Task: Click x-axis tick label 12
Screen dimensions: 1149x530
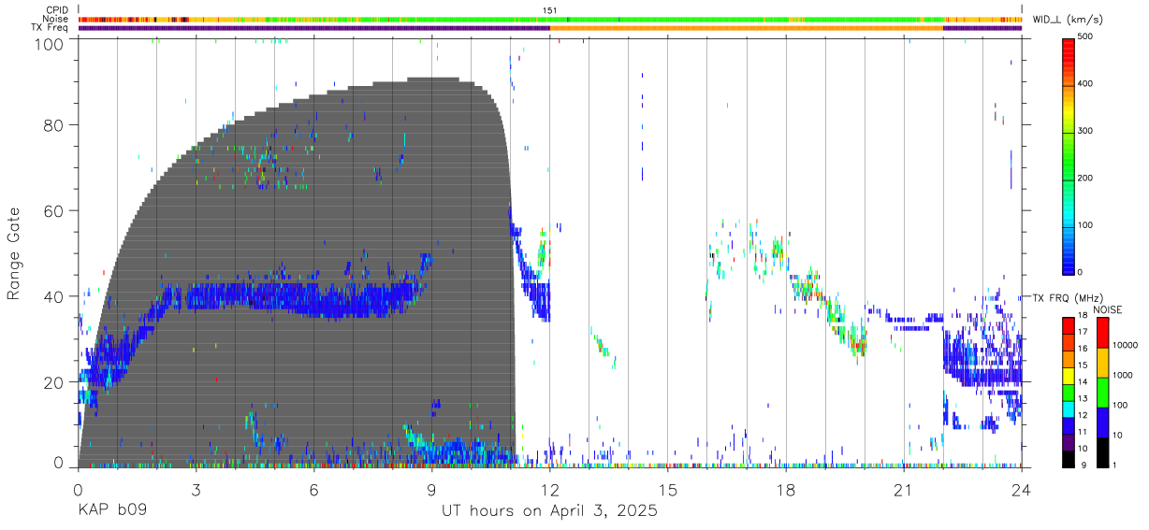Action: (x=550, y=490)
